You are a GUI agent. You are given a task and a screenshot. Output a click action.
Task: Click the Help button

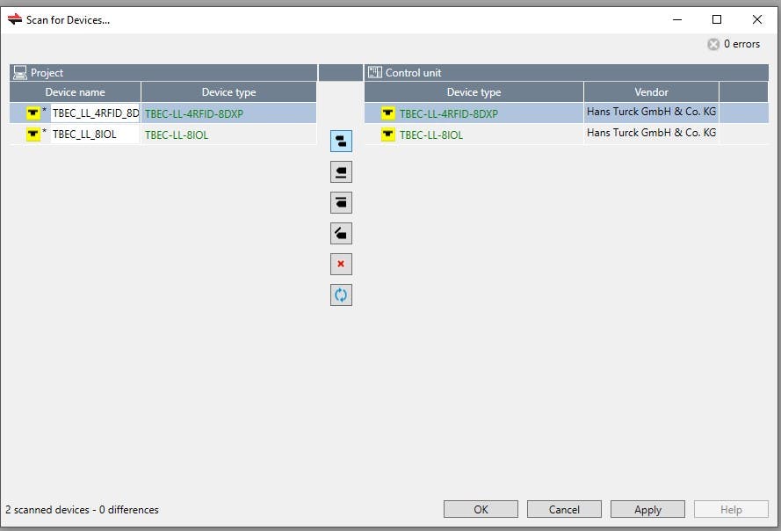pos(731,509)
